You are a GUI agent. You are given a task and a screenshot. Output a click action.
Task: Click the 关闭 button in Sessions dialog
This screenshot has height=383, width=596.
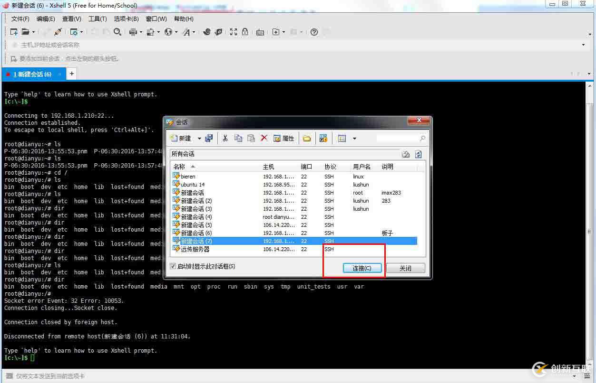[405, 268]
